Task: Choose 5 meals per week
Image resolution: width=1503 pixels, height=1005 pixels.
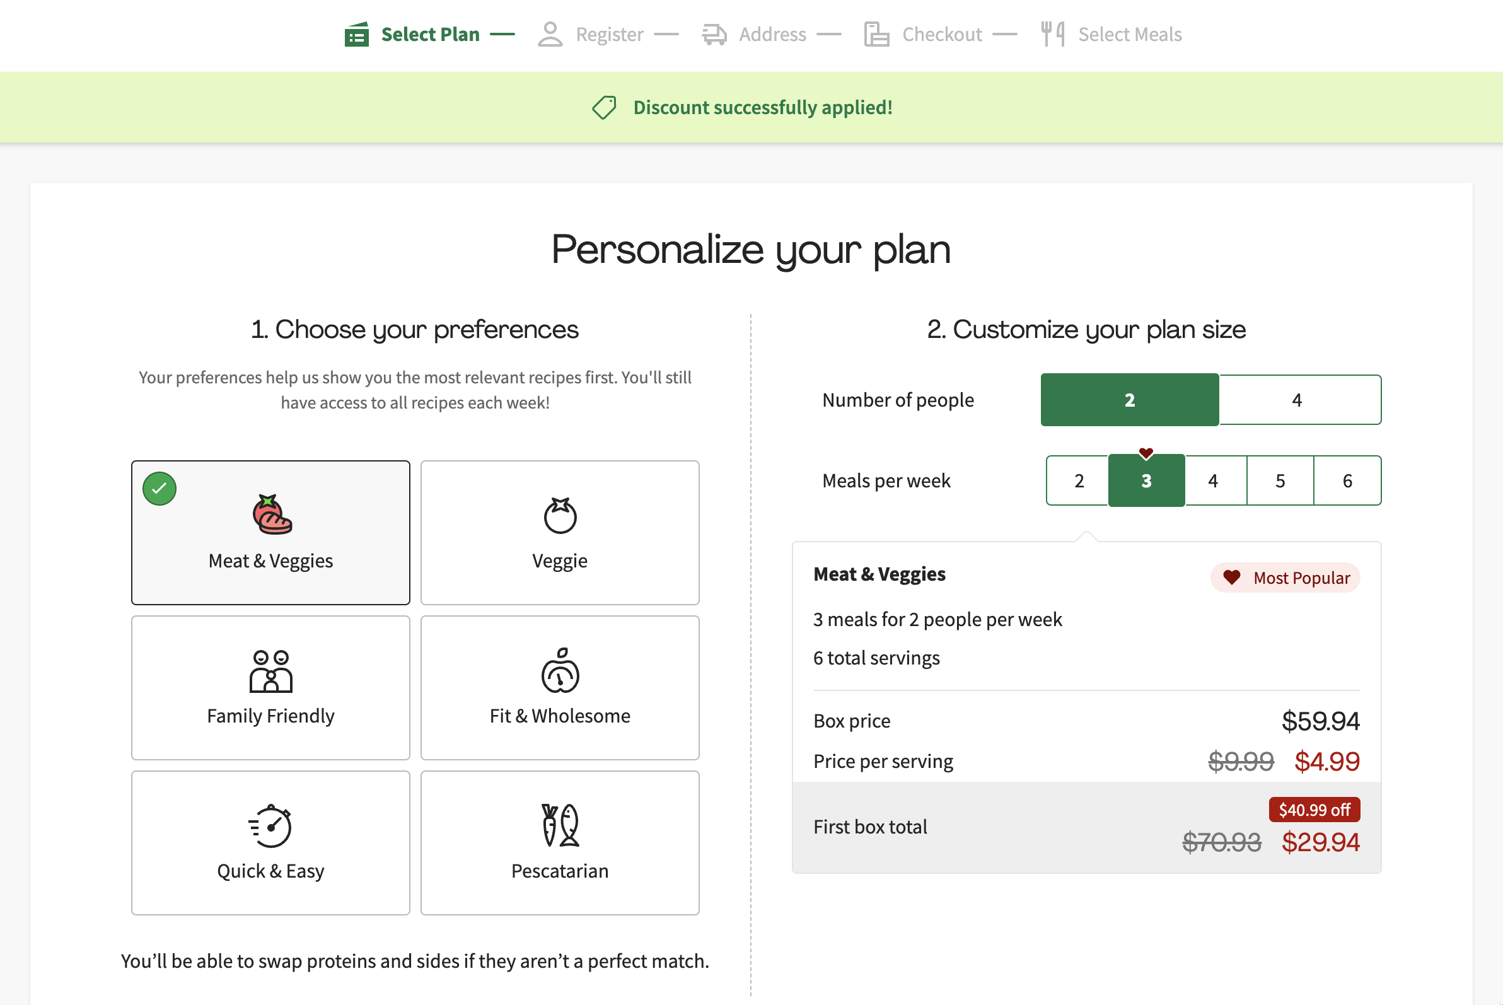Action: (1280, 480)
